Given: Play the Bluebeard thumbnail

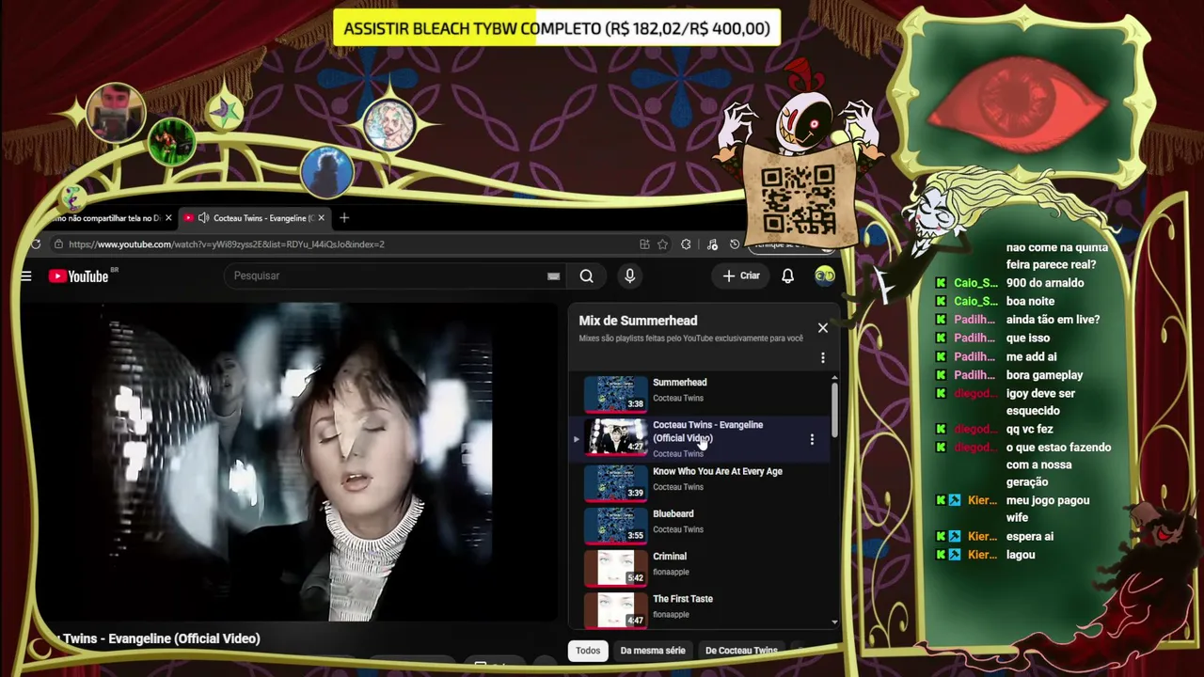Looking at the screenshot, I should pyautogui.click(x=615, y=526).
